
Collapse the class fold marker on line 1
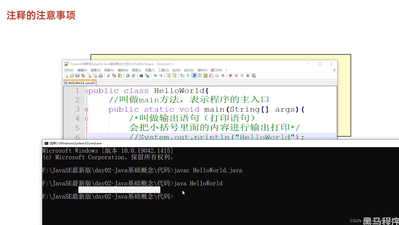click(86, 91)
